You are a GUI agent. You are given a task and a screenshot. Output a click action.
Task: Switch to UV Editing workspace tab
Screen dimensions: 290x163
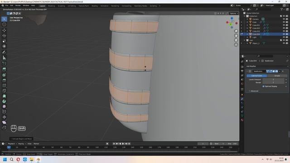click(x=72, y=6)
